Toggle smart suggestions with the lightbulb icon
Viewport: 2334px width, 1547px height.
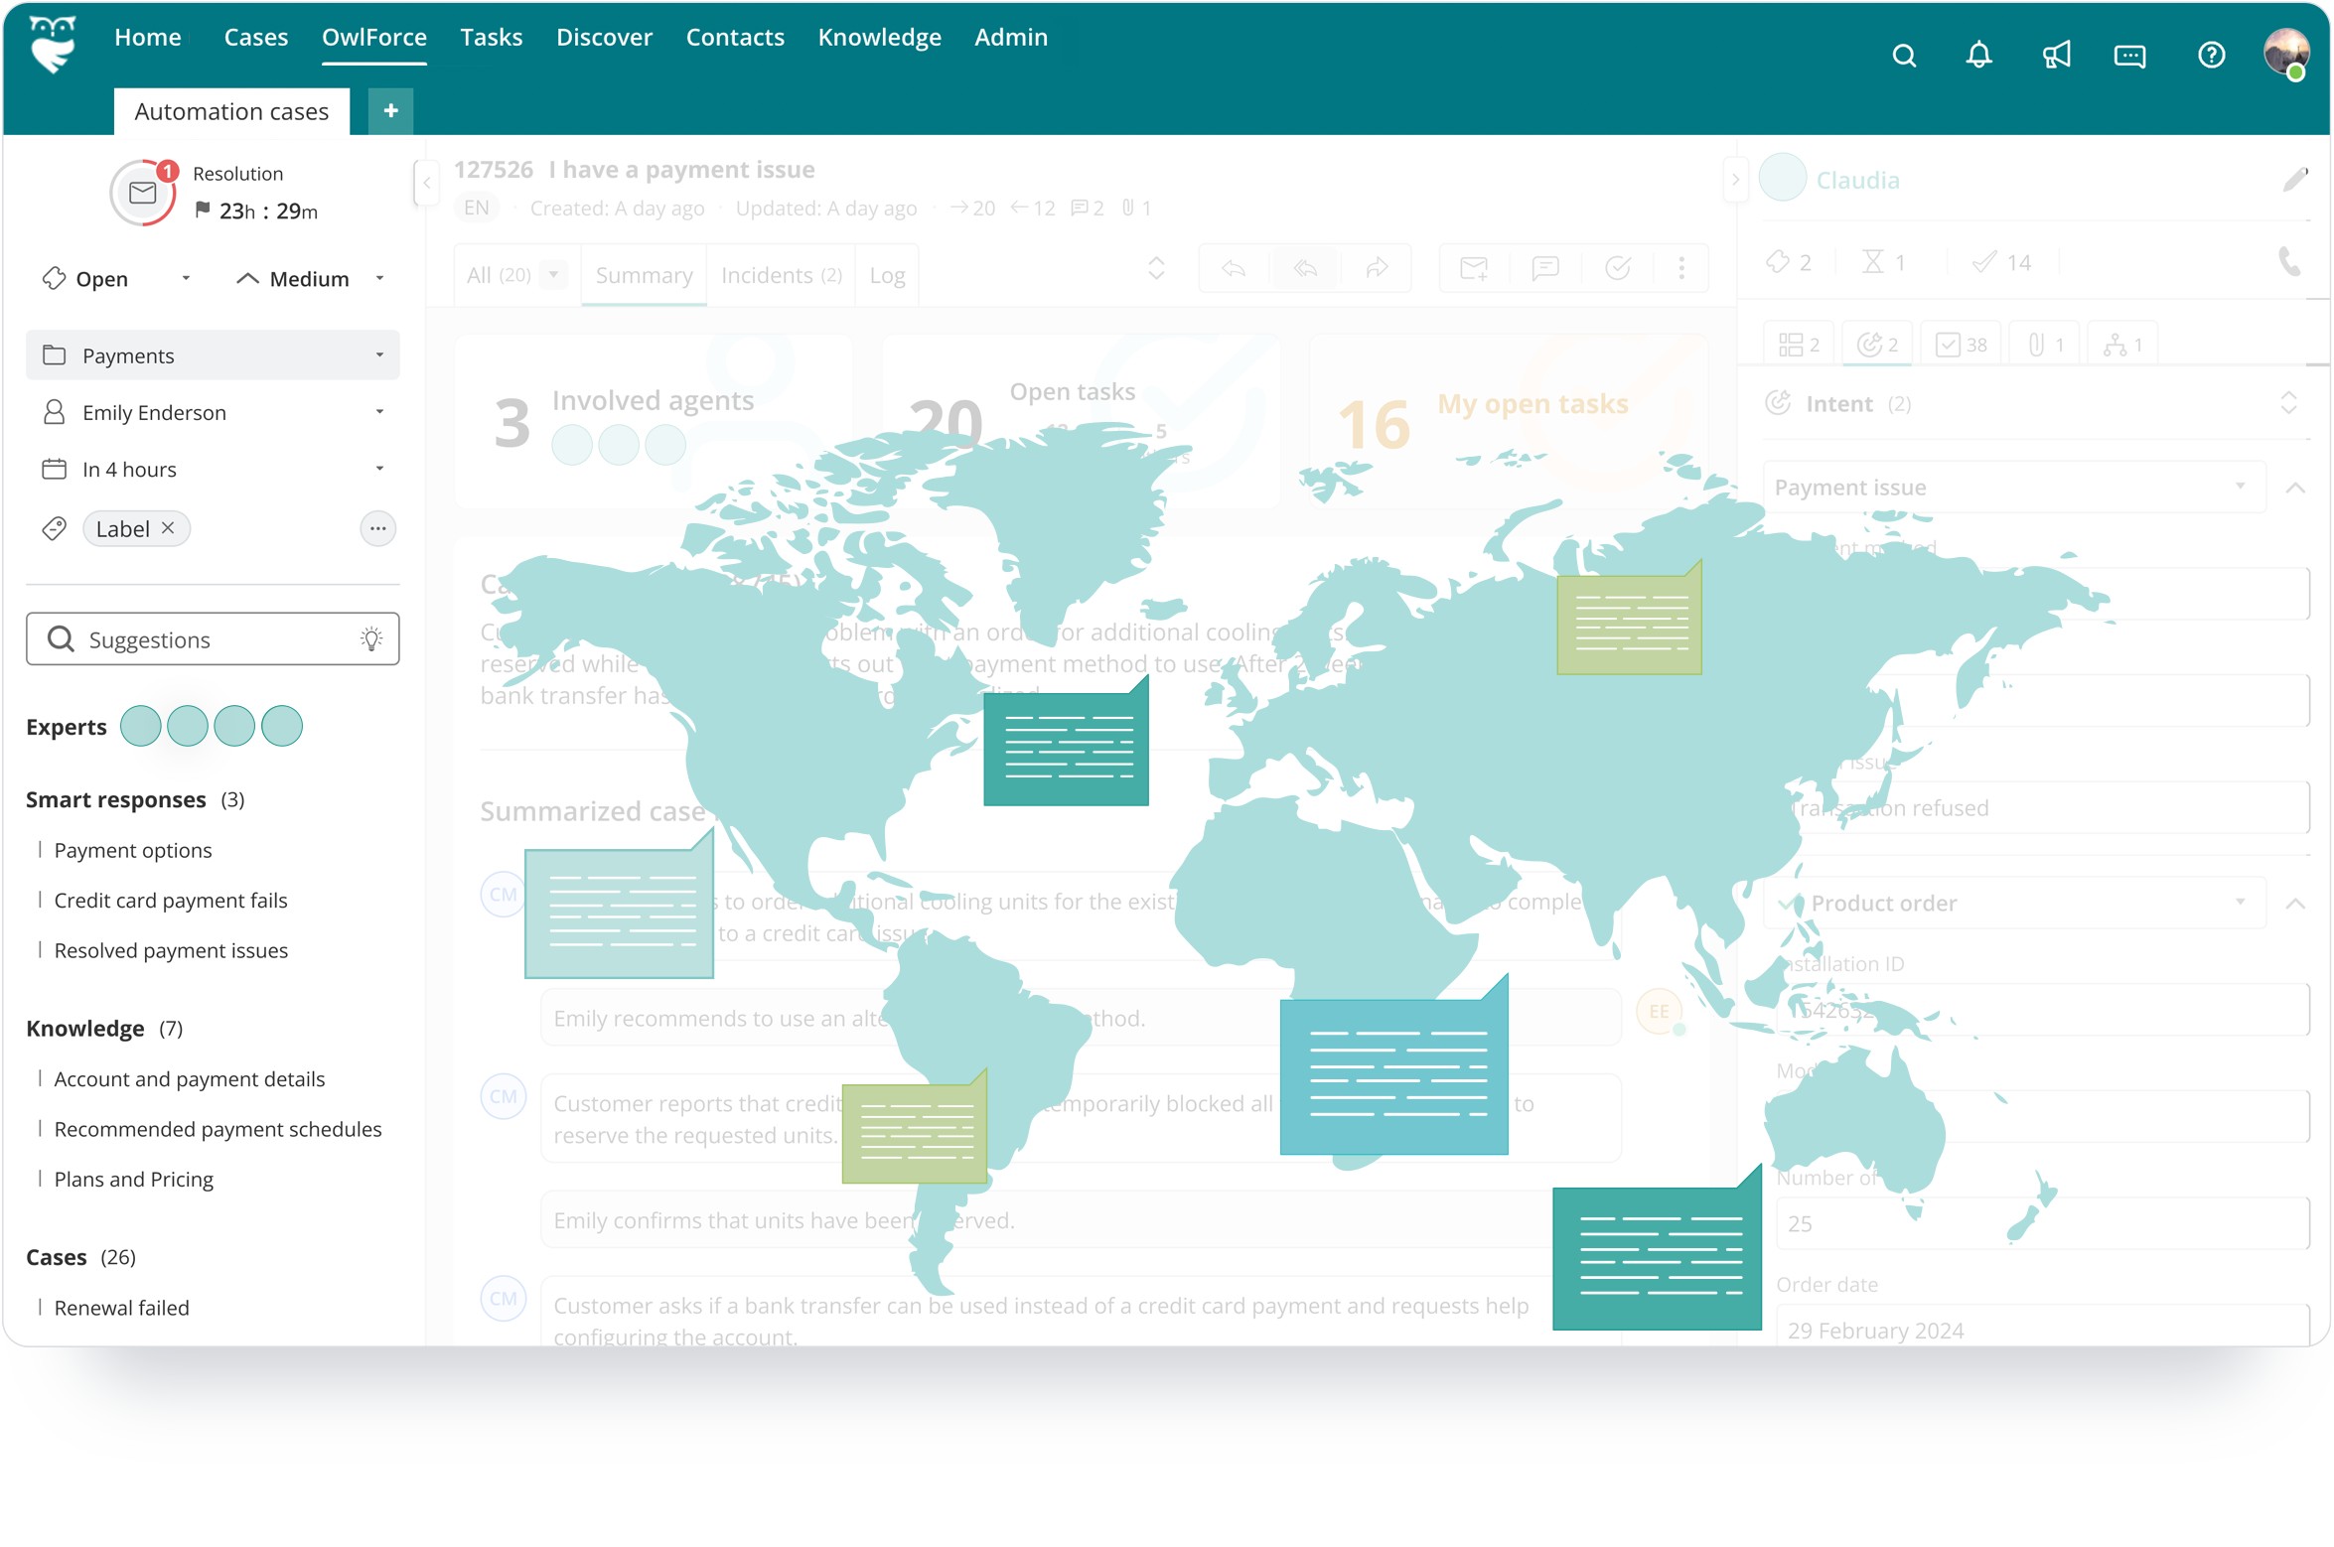click(371, 638)
